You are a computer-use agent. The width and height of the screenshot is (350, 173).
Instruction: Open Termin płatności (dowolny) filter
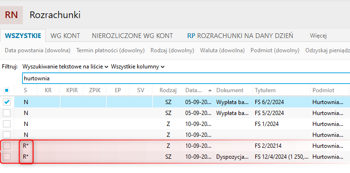[x=110, y=50]
